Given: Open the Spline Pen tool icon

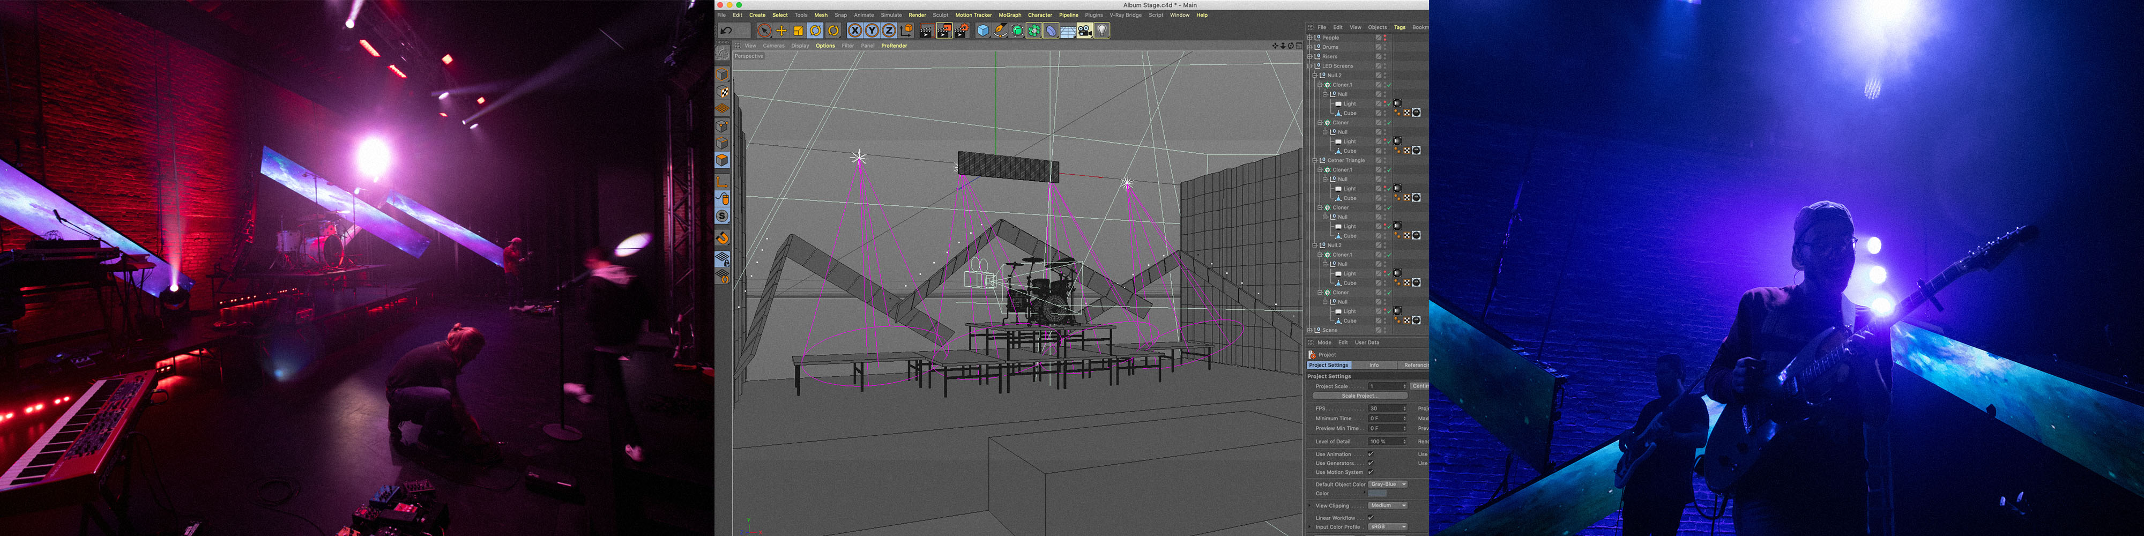Looking at the screenshot, I should (x=1000, y=31).
